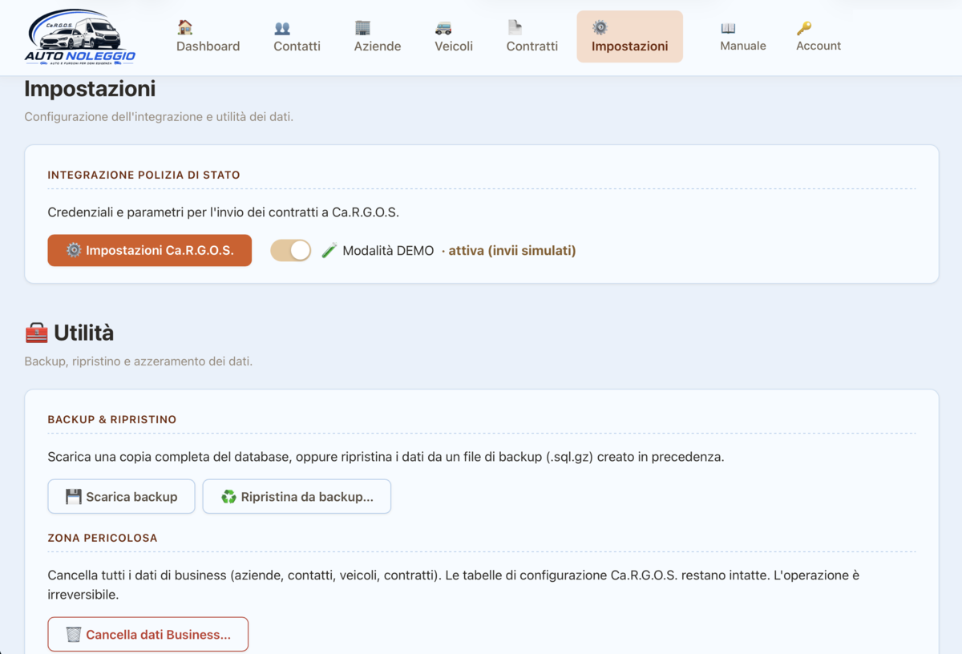This screenshot has width=962, height=654.
Task: Click the building icon above Aziende
Action: click(362, 27)
